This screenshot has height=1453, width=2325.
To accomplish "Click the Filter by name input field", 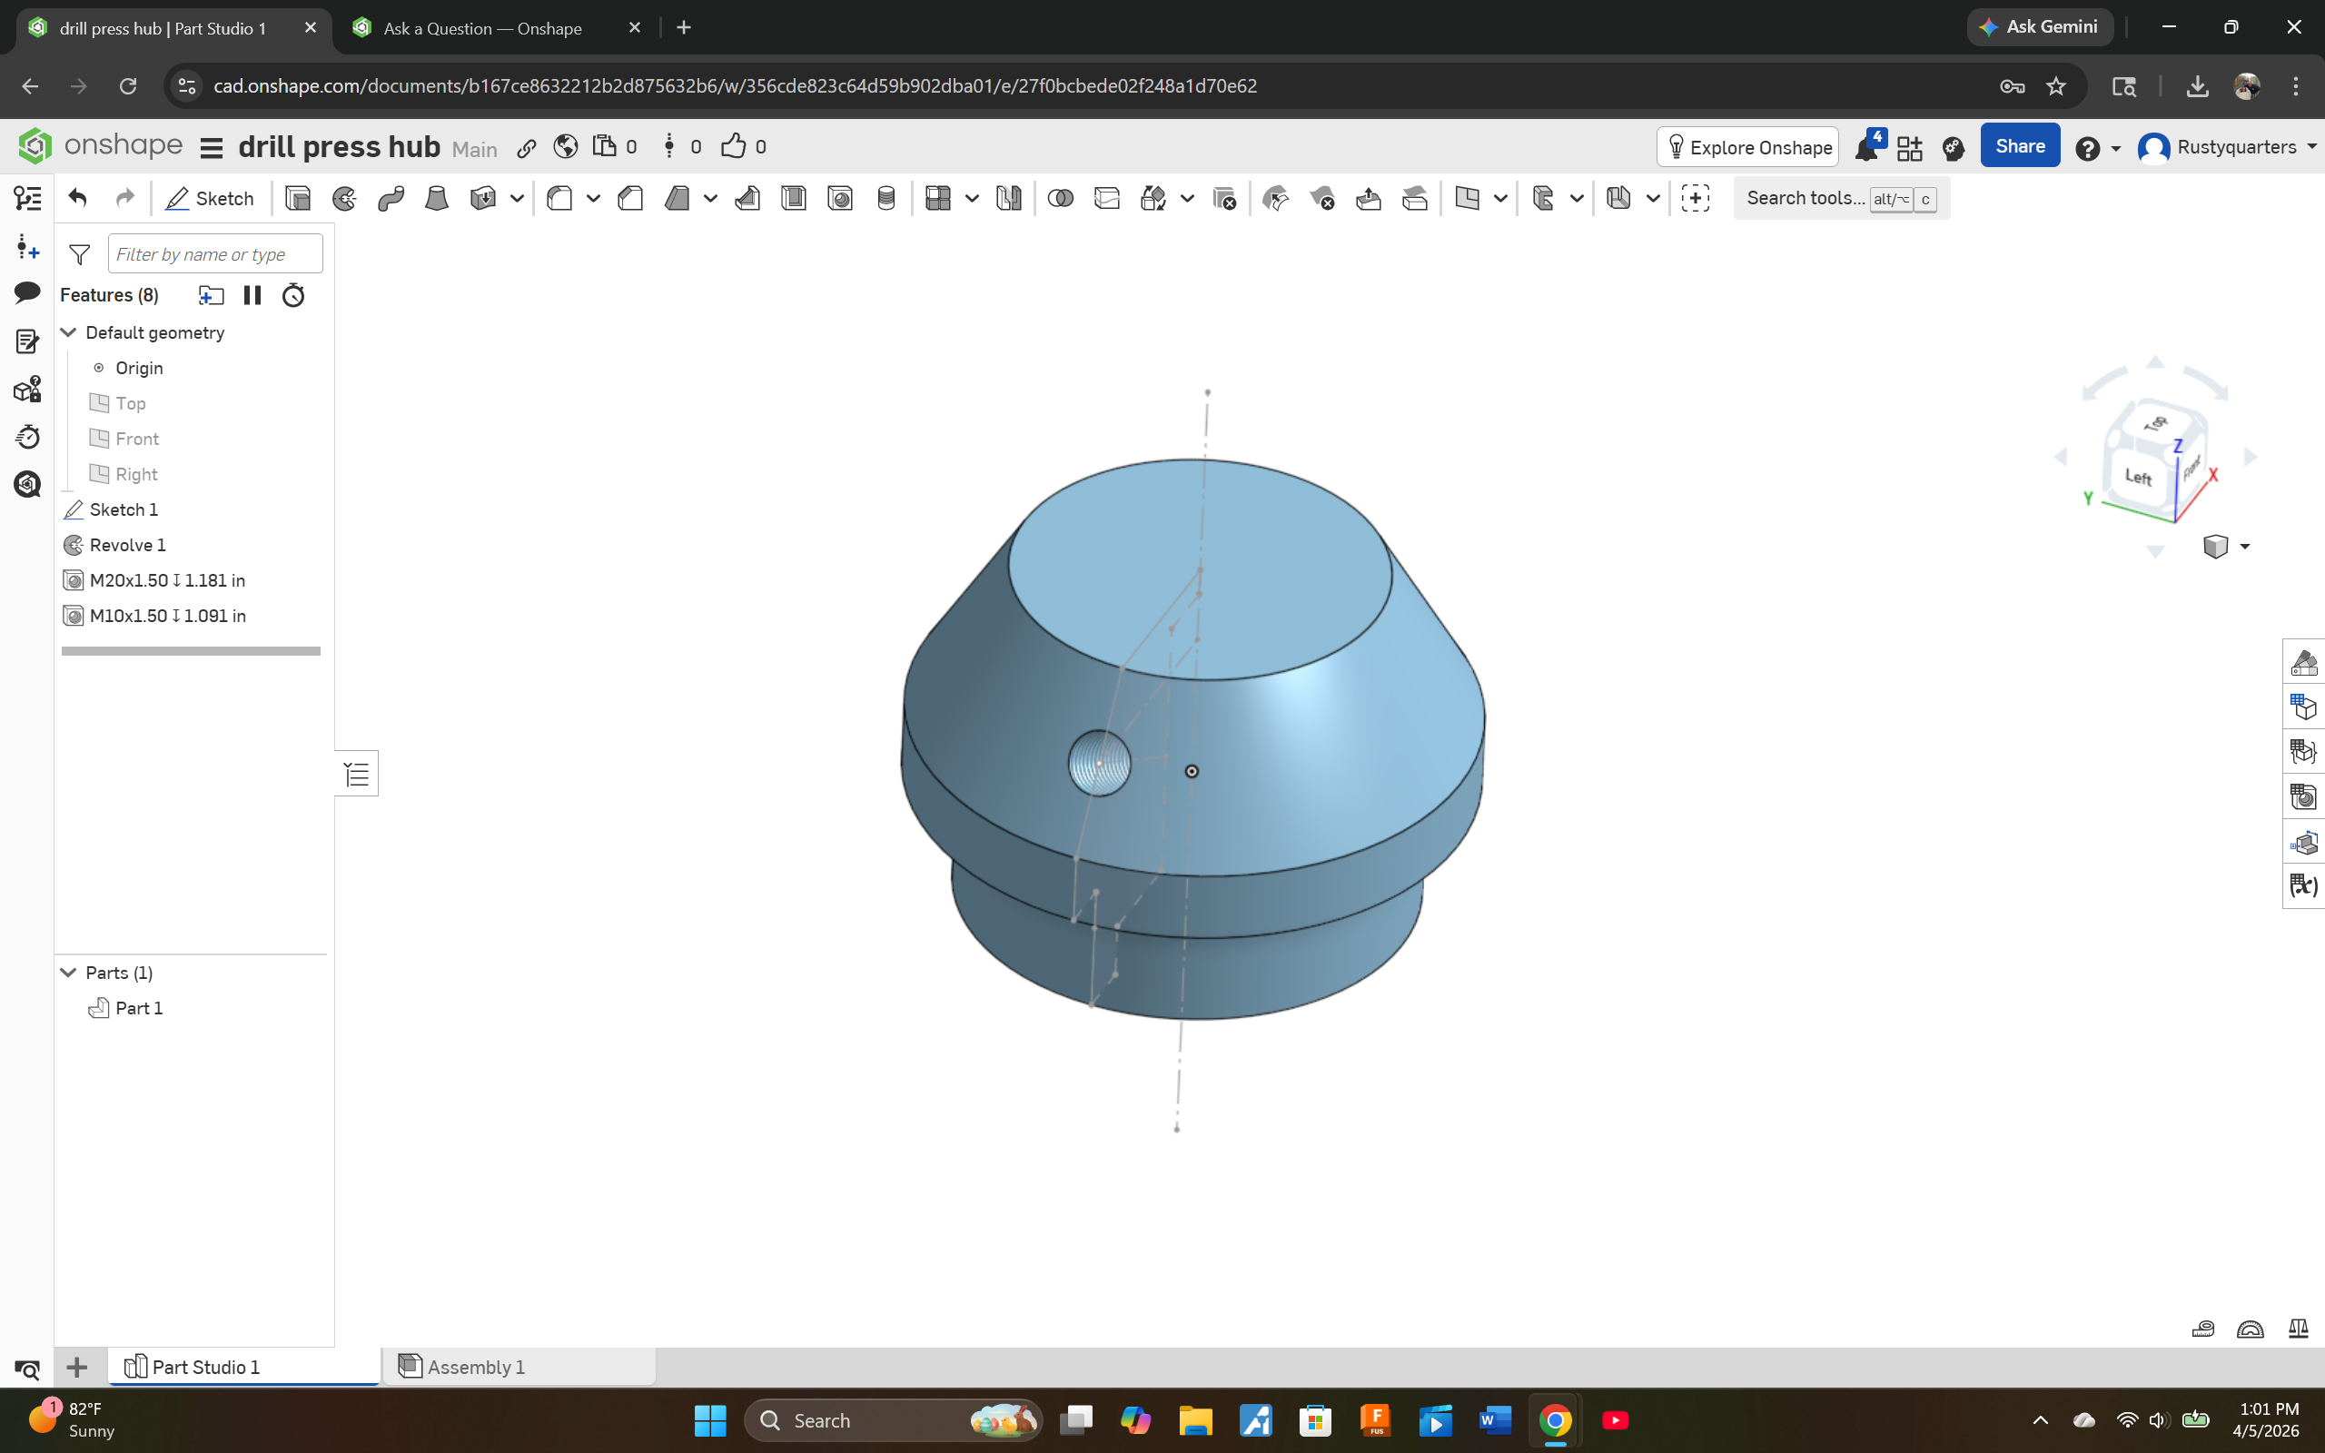I will point(214,254).
